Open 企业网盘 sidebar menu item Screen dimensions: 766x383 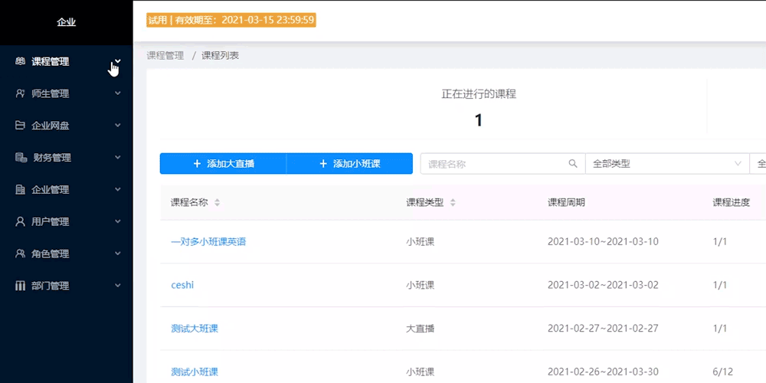[67, 126]
